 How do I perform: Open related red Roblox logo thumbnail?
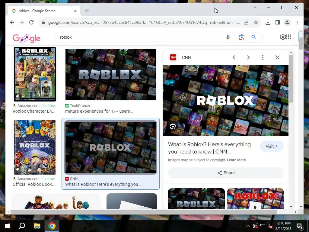[255, 199]
